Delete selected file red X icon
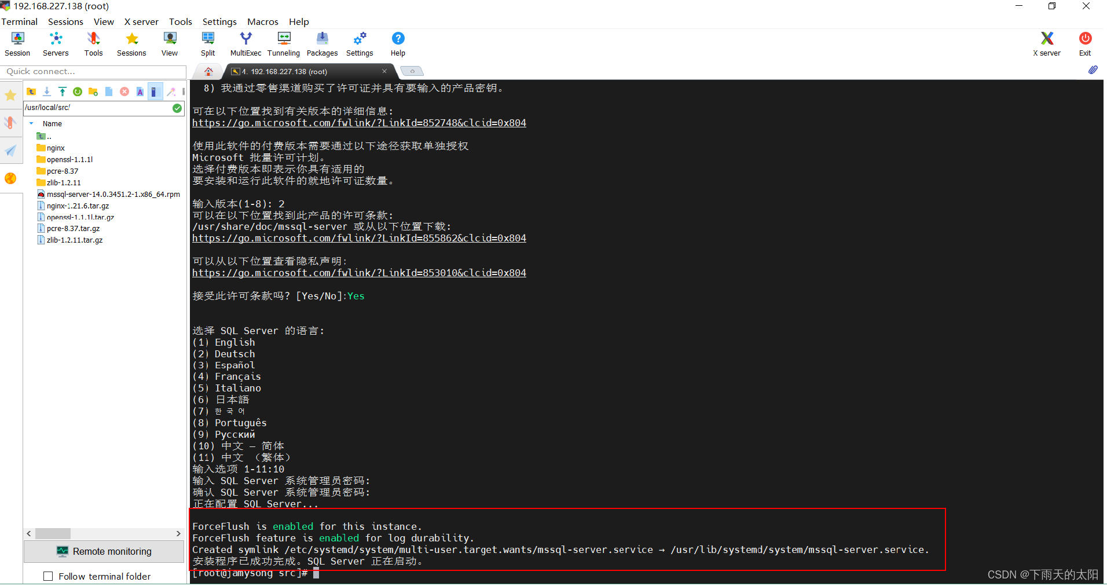 click(124, 91)
